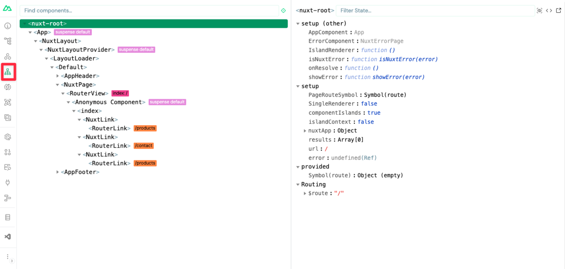Click the /contact orange route tag
565x269 pixels.
coord(144,146)
